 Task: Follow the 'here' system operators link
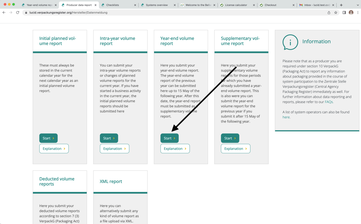pos(286,117)
